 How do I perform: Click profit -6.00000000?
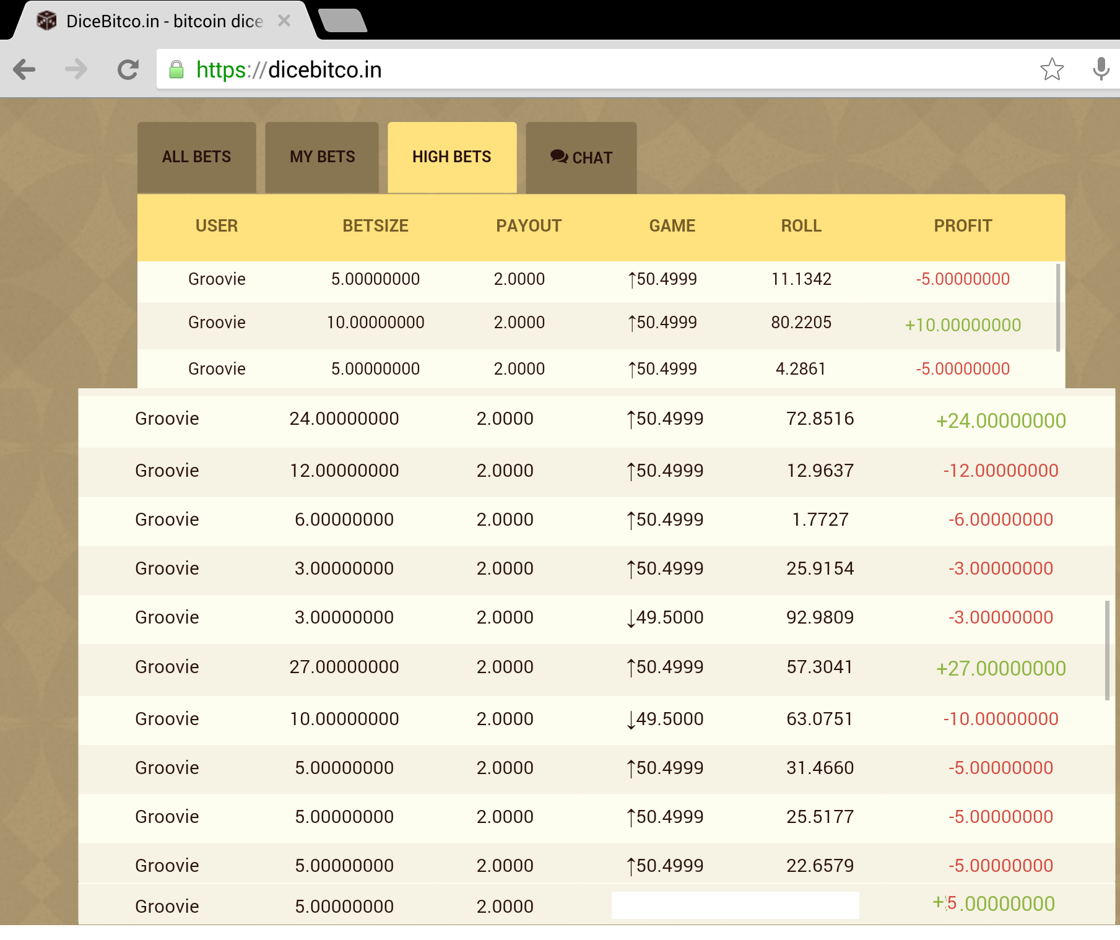coord(1001,520)
